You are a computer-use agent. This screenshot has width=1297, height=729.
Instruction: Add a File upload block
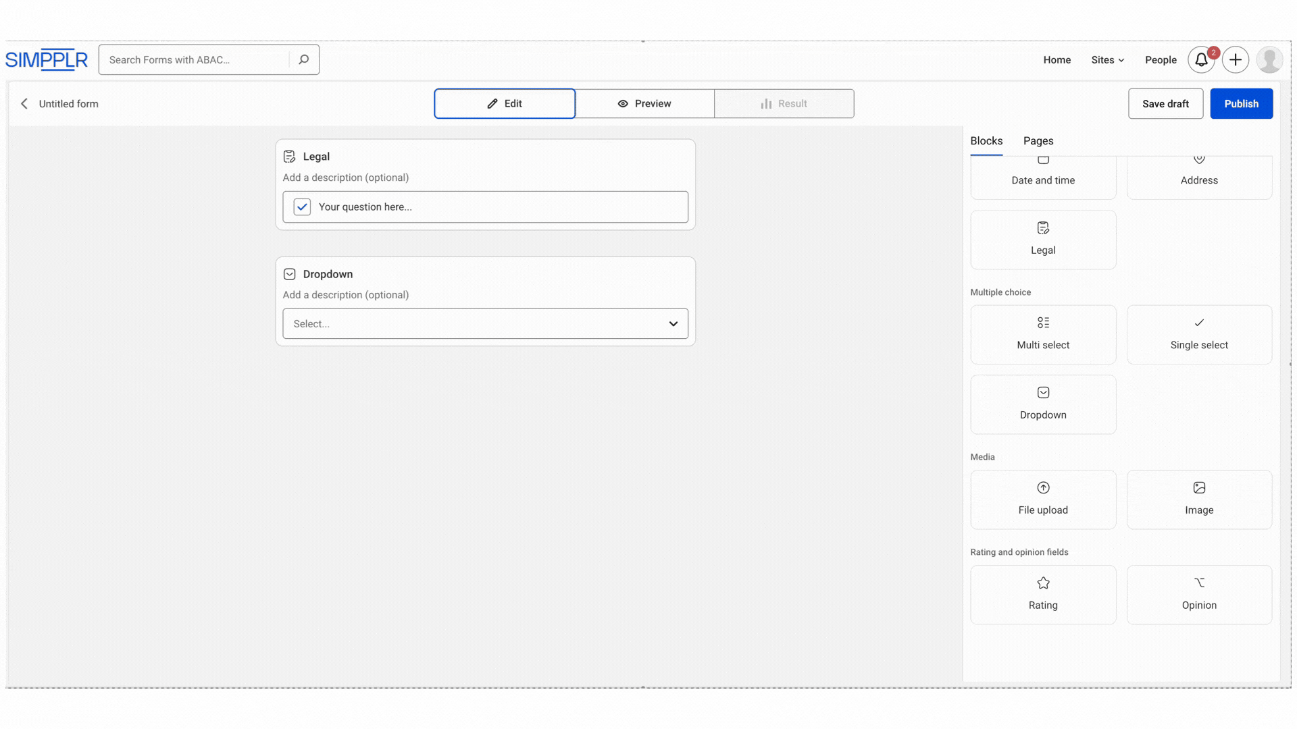1042,500
